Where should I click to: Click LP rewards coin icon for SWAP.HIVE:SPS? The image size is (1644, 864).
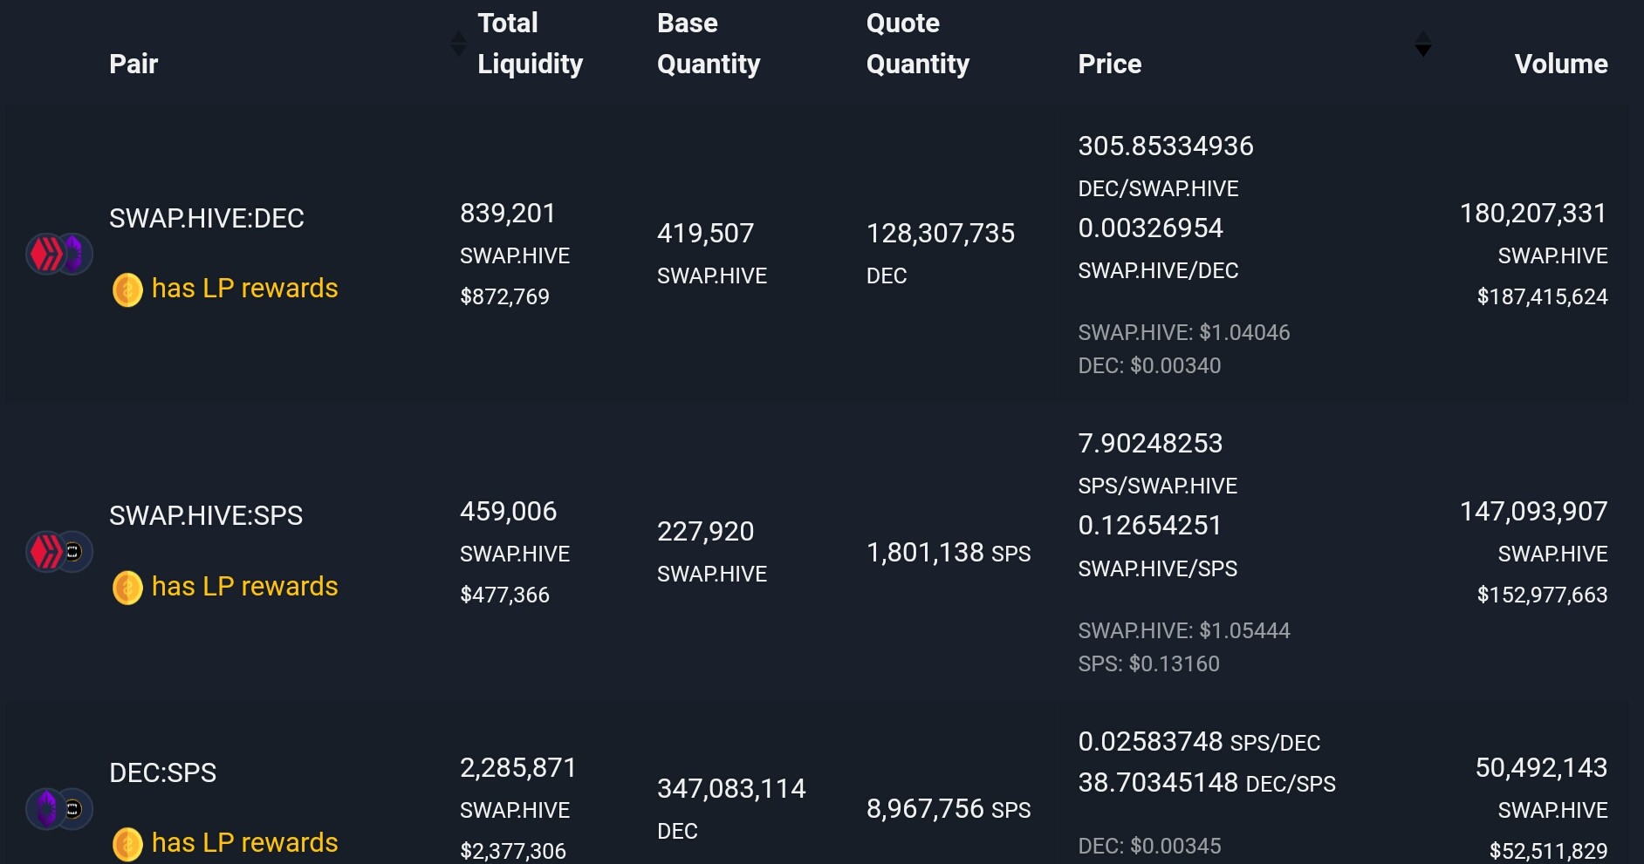pyautogui.click(x=127, y=588)
